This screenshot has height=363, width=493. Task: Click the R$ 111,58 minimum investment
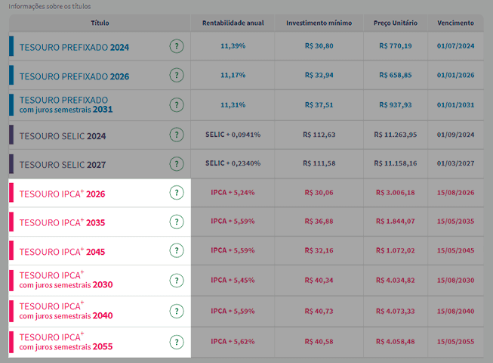319,163
